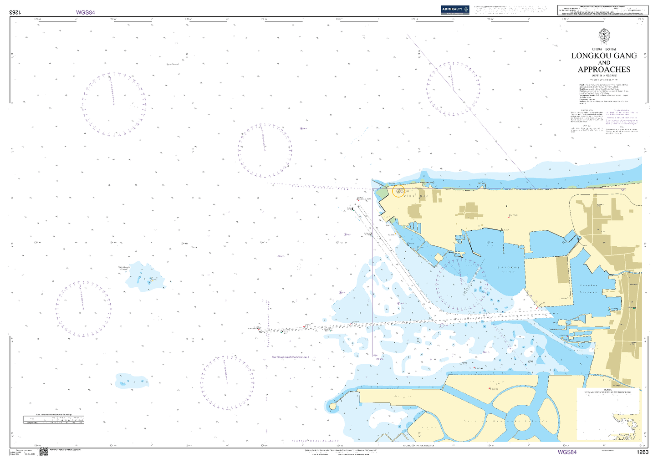Select the Qimu Dao place name label
The width and height of the screenshot is (658, 458).
coord(416,196)
